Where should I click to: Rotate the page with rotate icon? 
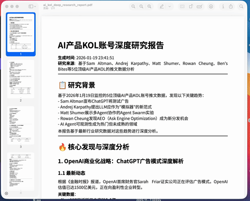191,6
